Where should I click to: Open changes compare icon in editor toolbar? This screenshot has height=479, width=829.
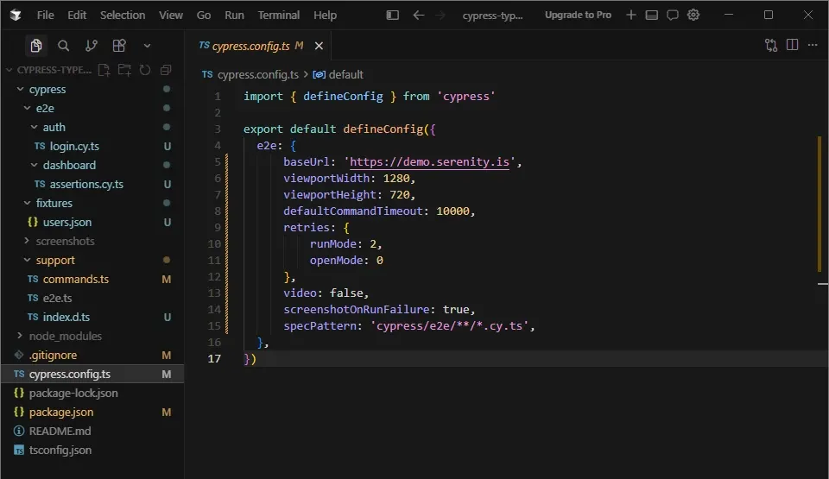pos(771,46)
